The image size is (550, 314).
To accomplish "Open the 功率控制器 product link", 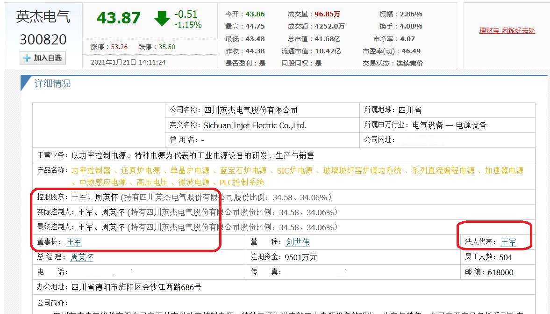I will (x=91, y=171).
